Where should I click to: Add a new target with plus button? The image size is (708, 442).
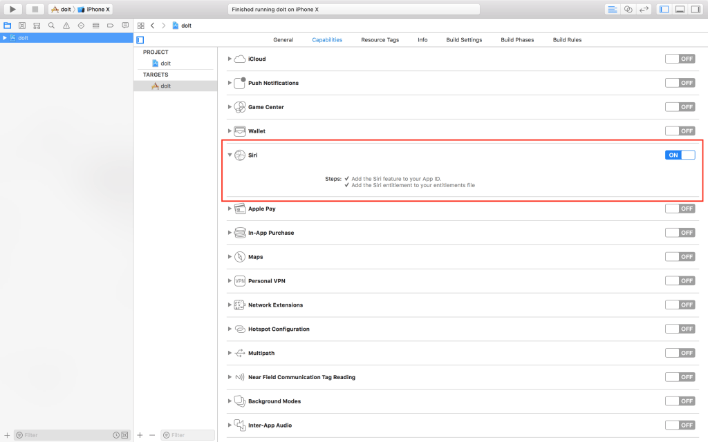[140, 435]
